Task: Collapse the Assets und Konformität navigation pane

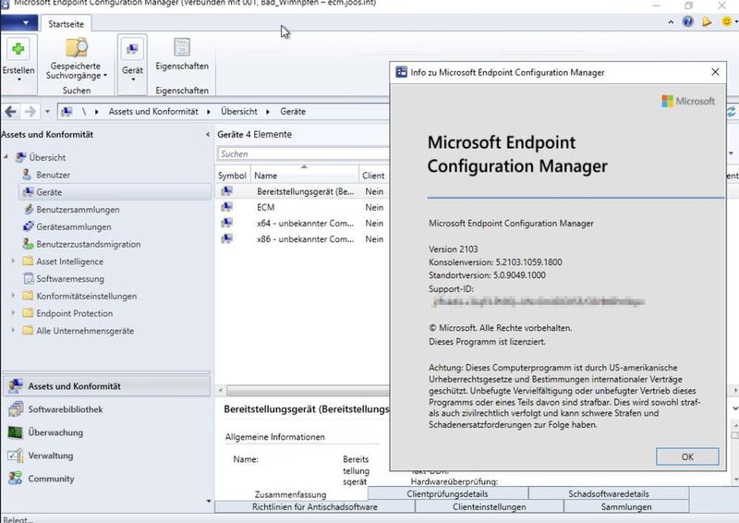Action: 208,135
